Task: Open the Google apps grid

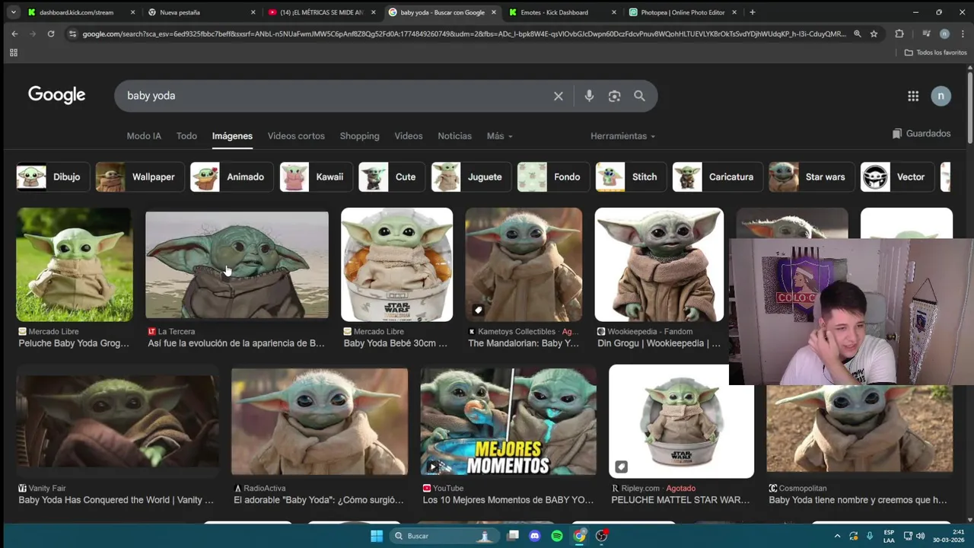Action: pyautogui.click(x=913, y=96)
